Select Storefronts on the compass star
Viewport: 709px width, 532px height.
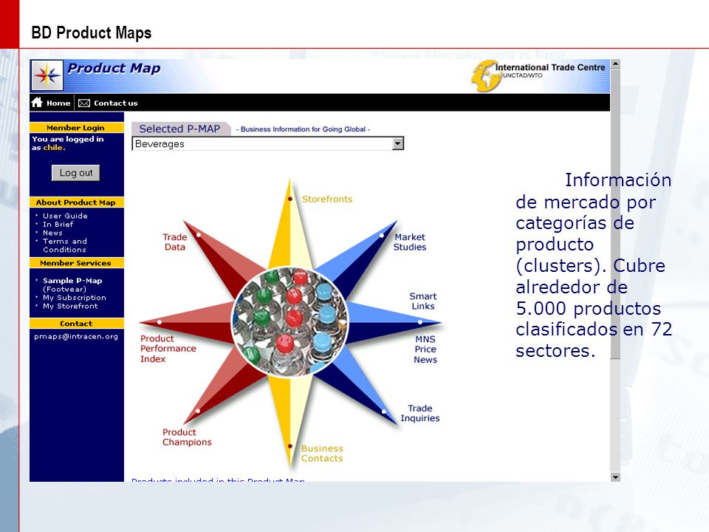pyautogui.click(x=327, y=199)
